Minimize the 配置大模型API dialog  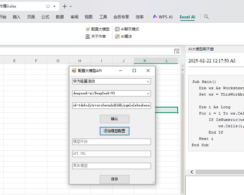coord(121,71)
